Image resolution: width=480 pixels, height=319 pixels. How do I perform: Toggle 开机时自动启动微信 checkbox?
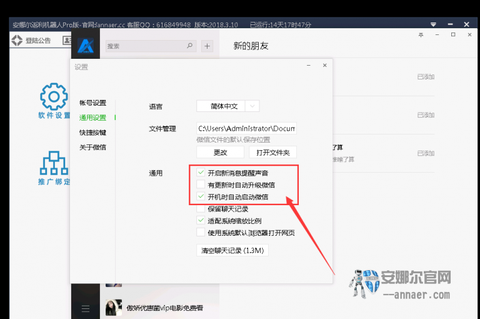tap(201, 196)
